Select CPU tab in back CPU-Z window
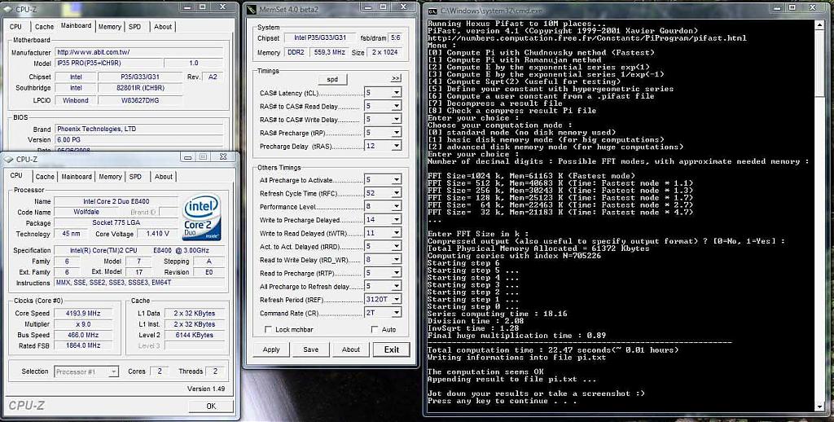834x422 pixels. pos(16,27)
